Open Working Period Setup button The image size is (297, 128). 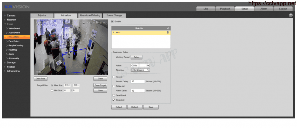click(136, 57)
